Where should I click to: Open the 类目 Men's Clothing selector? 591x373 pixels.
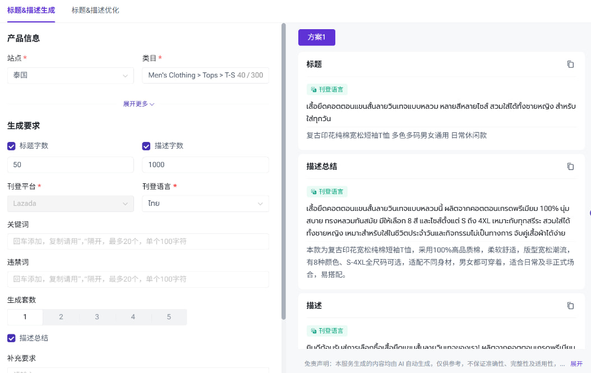click(x=205, y=75)
